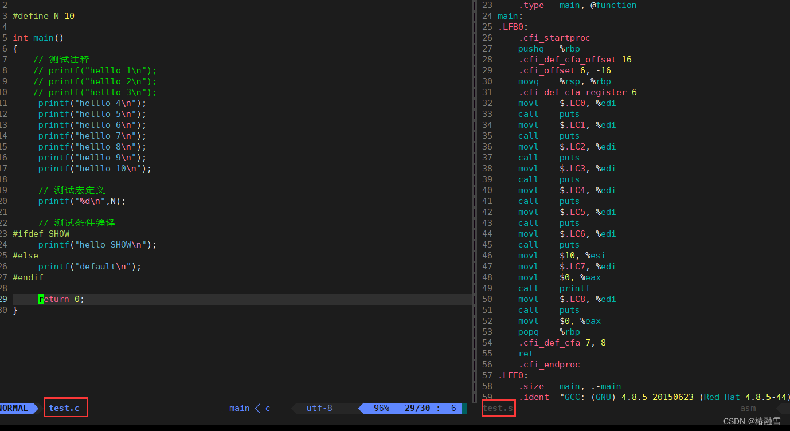The width and height of the screenshot is (790, 431).
Task: Place cursor on '#define N 10' line
Action: [x=44, y=16]
